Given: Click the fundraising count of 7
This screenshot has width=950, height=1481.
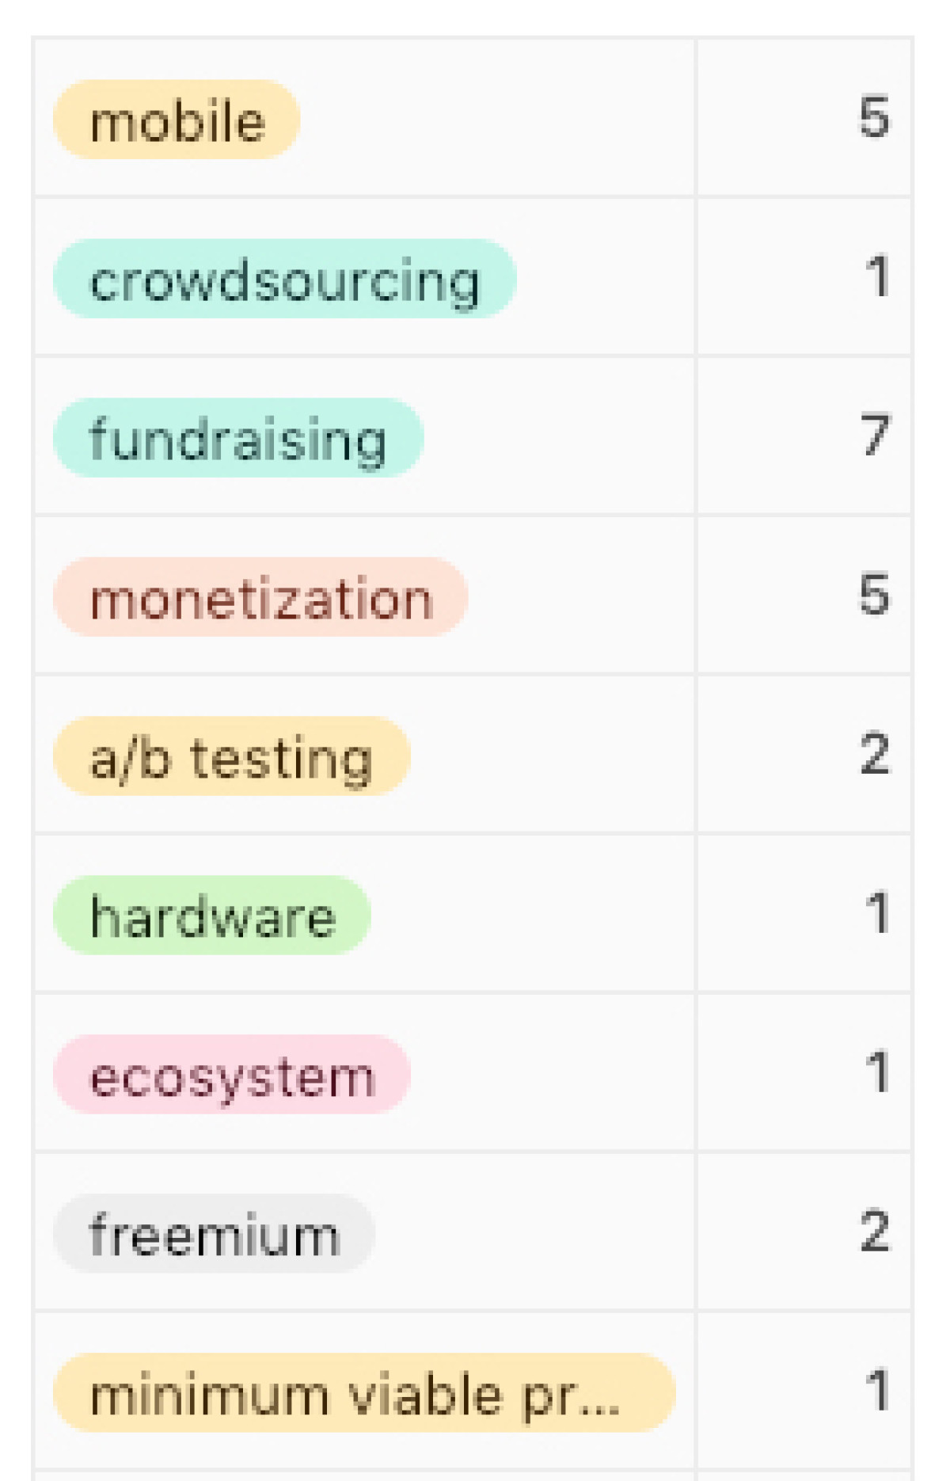Looking at the screenshot, I should pyautogui.click(x=875, y=436).
